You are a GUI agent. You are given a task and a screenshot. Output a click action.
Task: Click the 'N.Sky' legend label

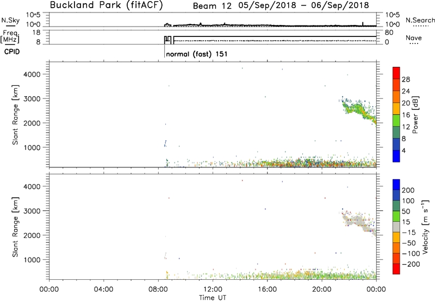(x=10, y=20)
